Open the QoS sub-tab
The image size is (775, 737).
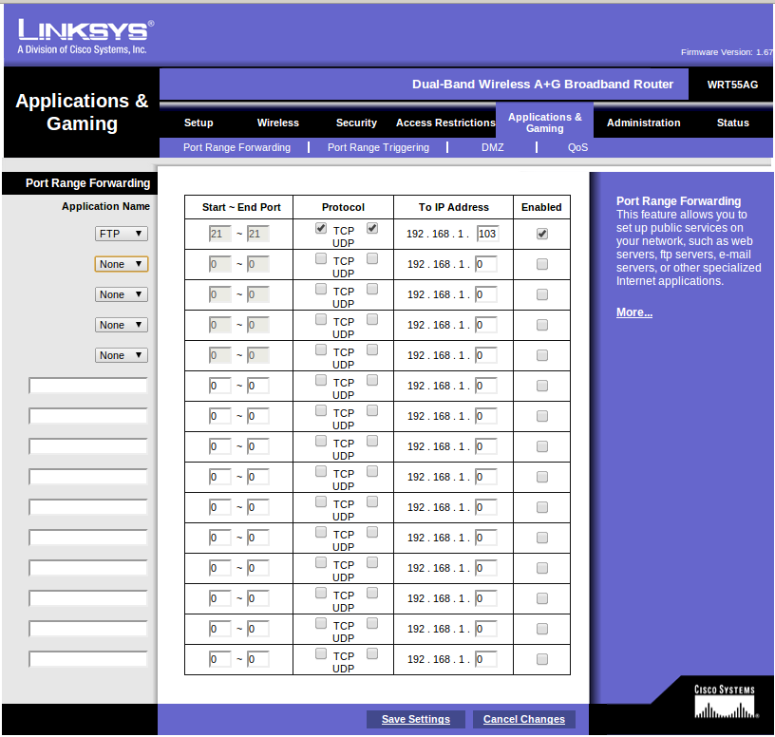(x=577, y=147)
